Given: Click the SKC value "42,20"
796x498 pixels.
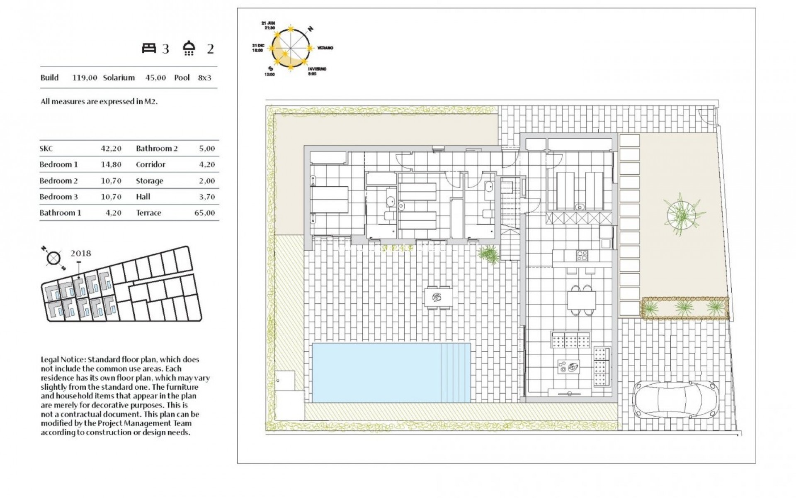Looking at the screenshot, I should tap(111, 149).
